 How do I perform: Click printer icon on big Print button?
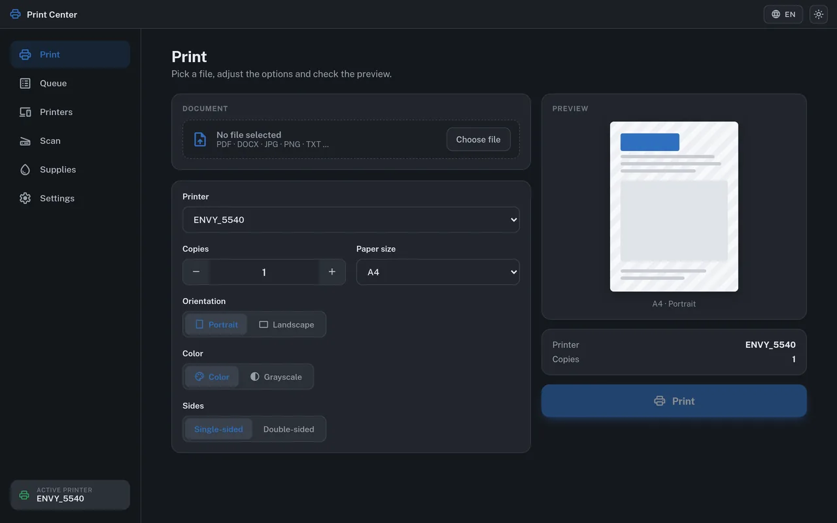[660, 401]
